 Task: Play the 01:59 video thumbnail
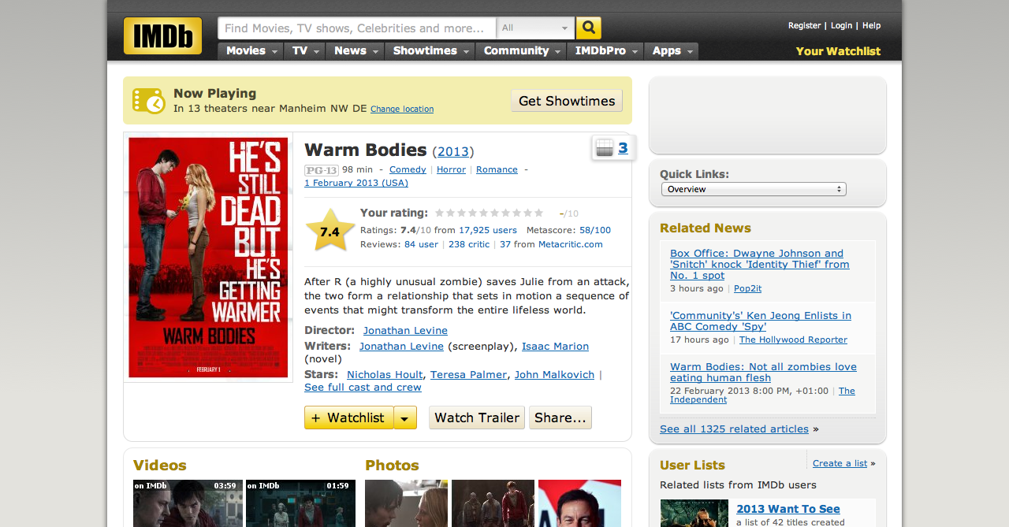tap(300, 503)
